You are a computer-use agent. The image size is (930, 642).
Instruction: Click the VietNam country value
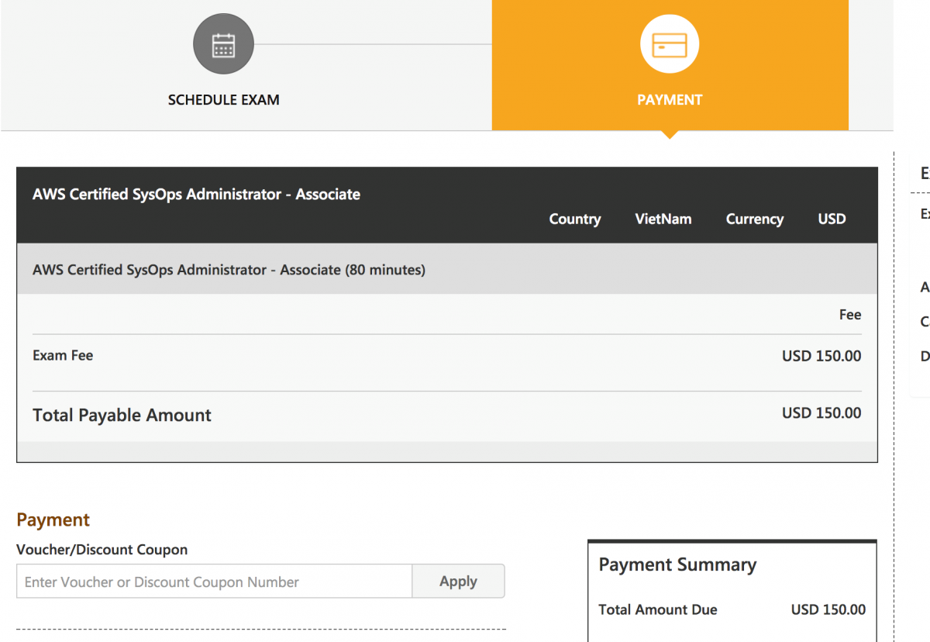[x=663, y=219]
